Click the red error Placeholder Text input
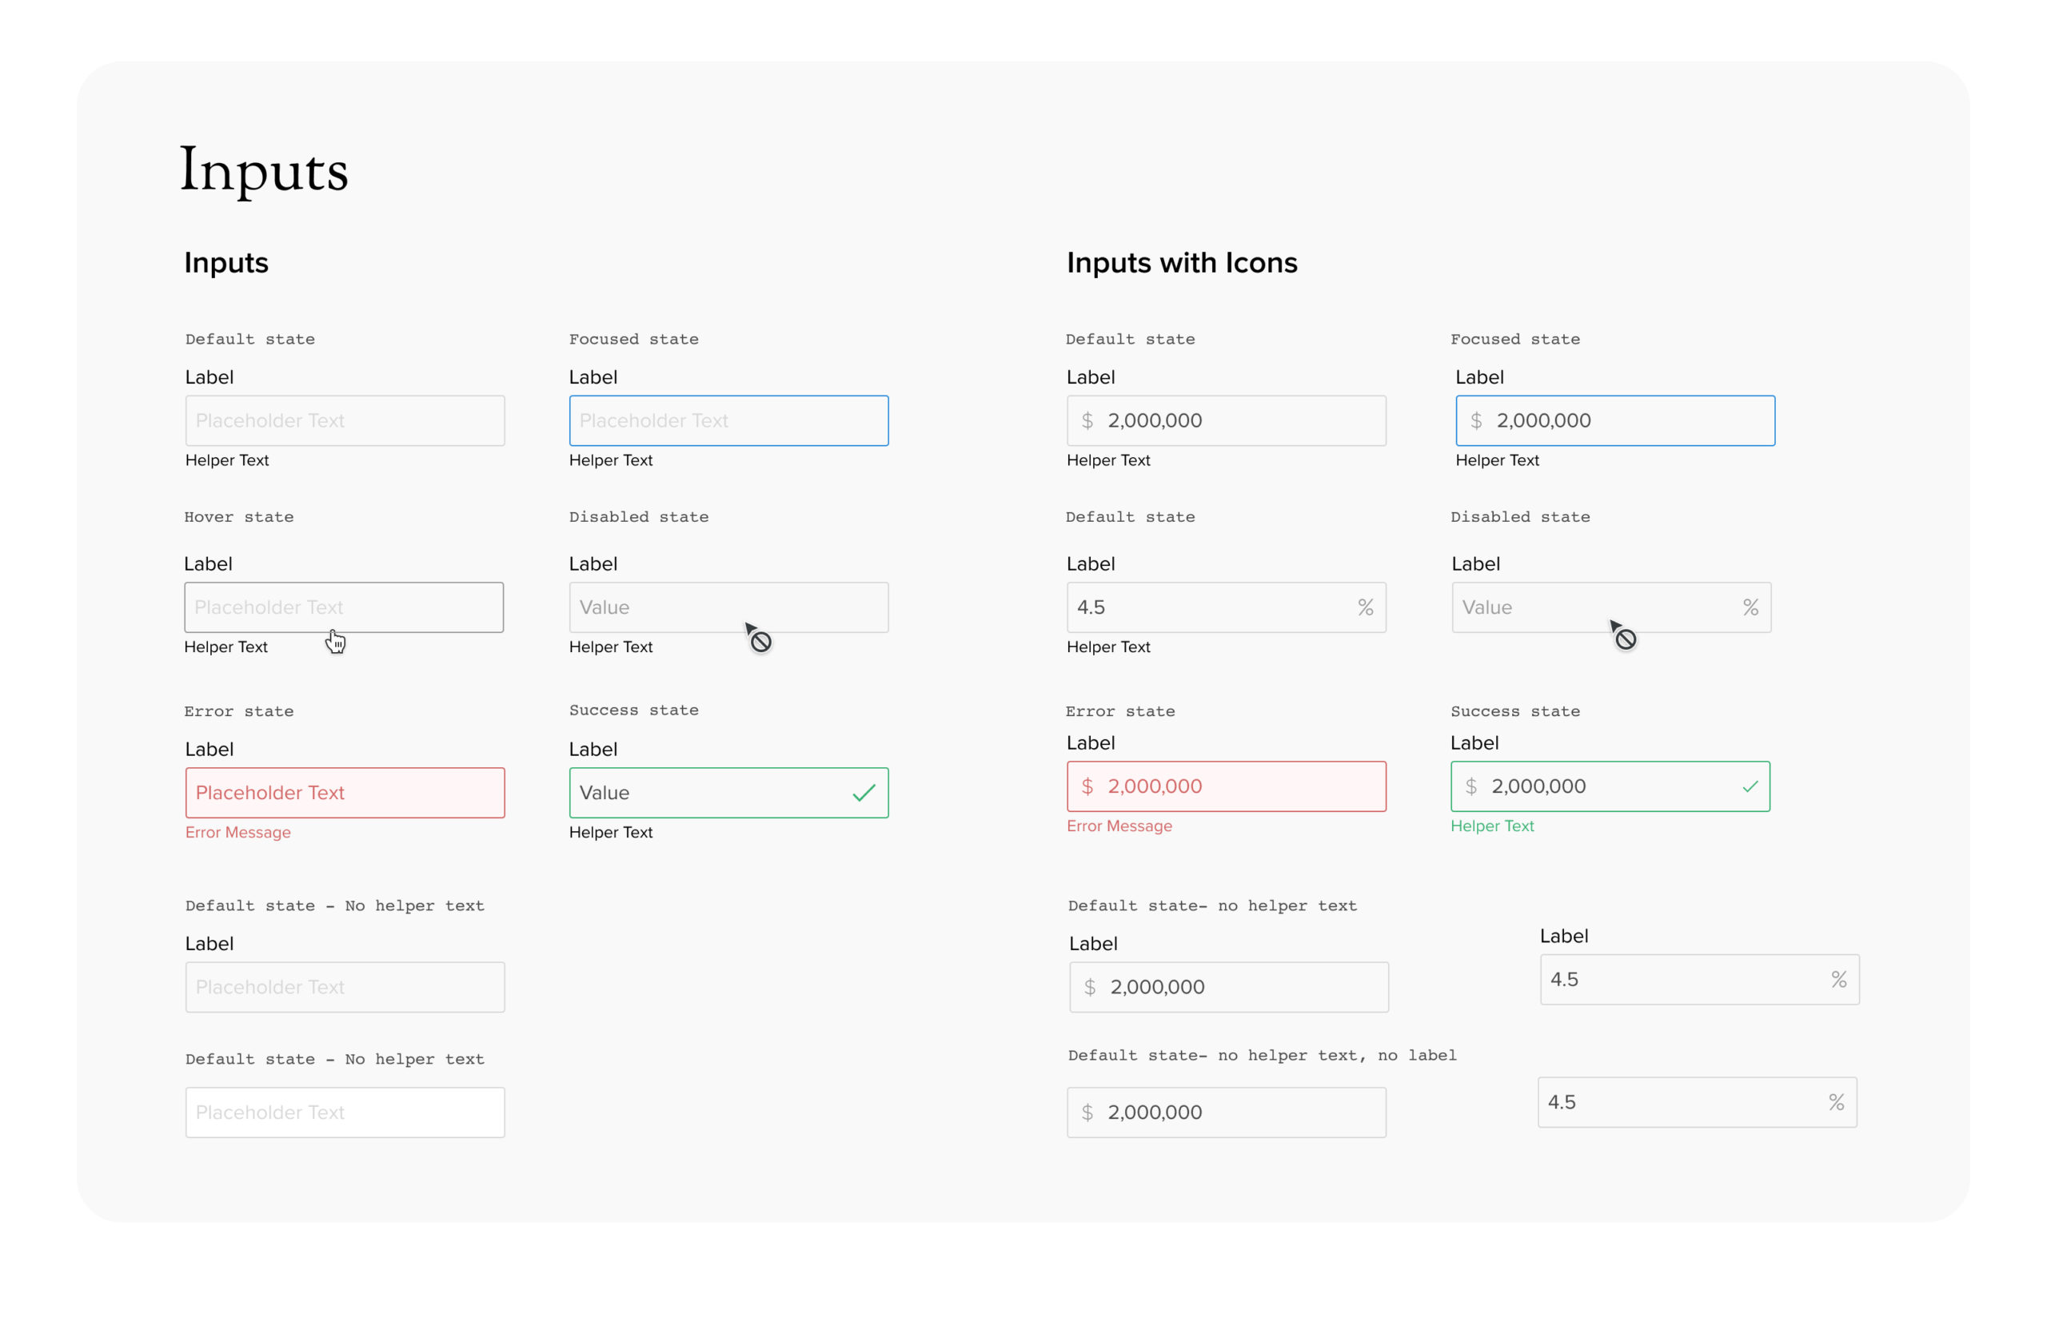The width and height of the screenshot is (2047, 1321). 344,793
